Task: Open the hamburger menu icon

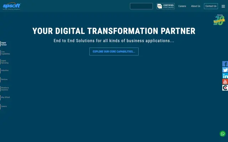Action: point(223,6)
